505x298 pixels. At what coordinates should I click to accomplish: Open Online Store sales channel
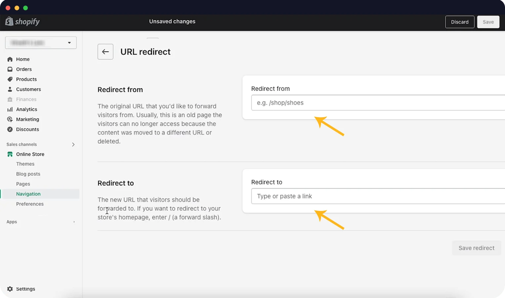(x=30, y=154)
